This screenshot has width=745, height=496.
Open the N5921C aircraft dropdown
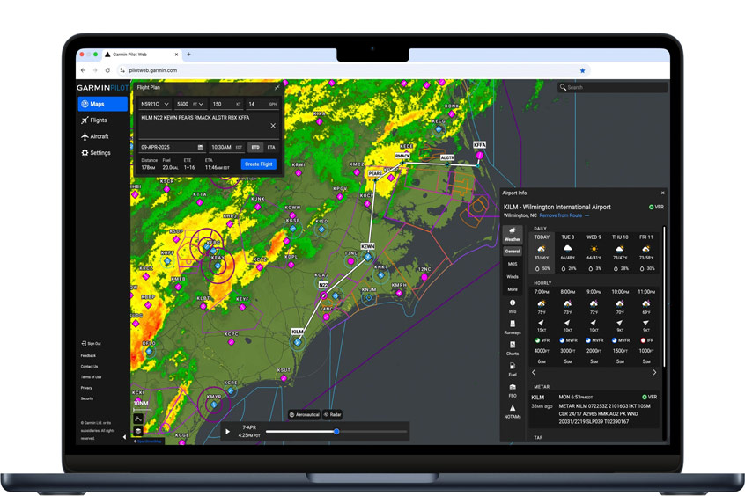pos(155,105)
